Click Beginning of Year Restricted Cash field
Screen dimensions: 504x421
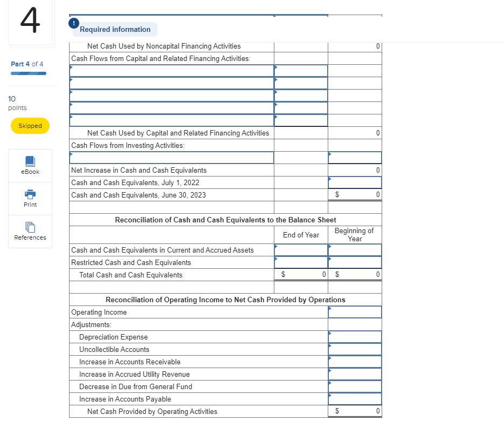point(354,262)
